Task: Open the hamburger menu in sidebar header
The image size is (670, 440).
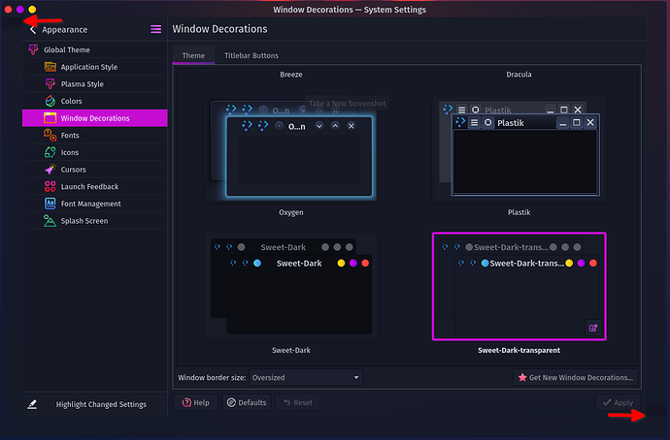Action: [x=156, y=29]
